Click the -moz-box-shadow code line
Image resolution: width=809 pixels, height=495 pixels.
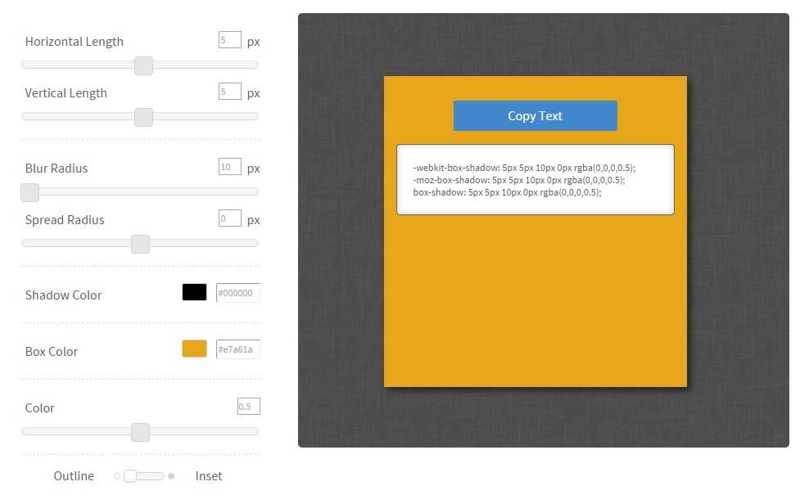click(519, 180)
